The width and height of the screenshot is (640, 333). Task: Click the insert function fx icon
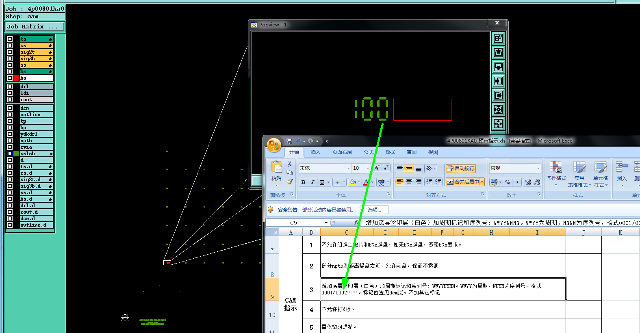click(x=356, y=223)
